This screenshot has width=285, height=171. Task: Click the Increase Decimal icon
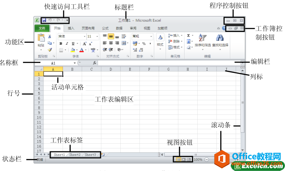tap(135, 50)
